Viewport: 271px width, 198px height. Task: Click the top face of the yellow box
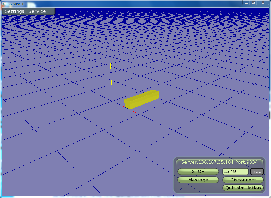142,95
